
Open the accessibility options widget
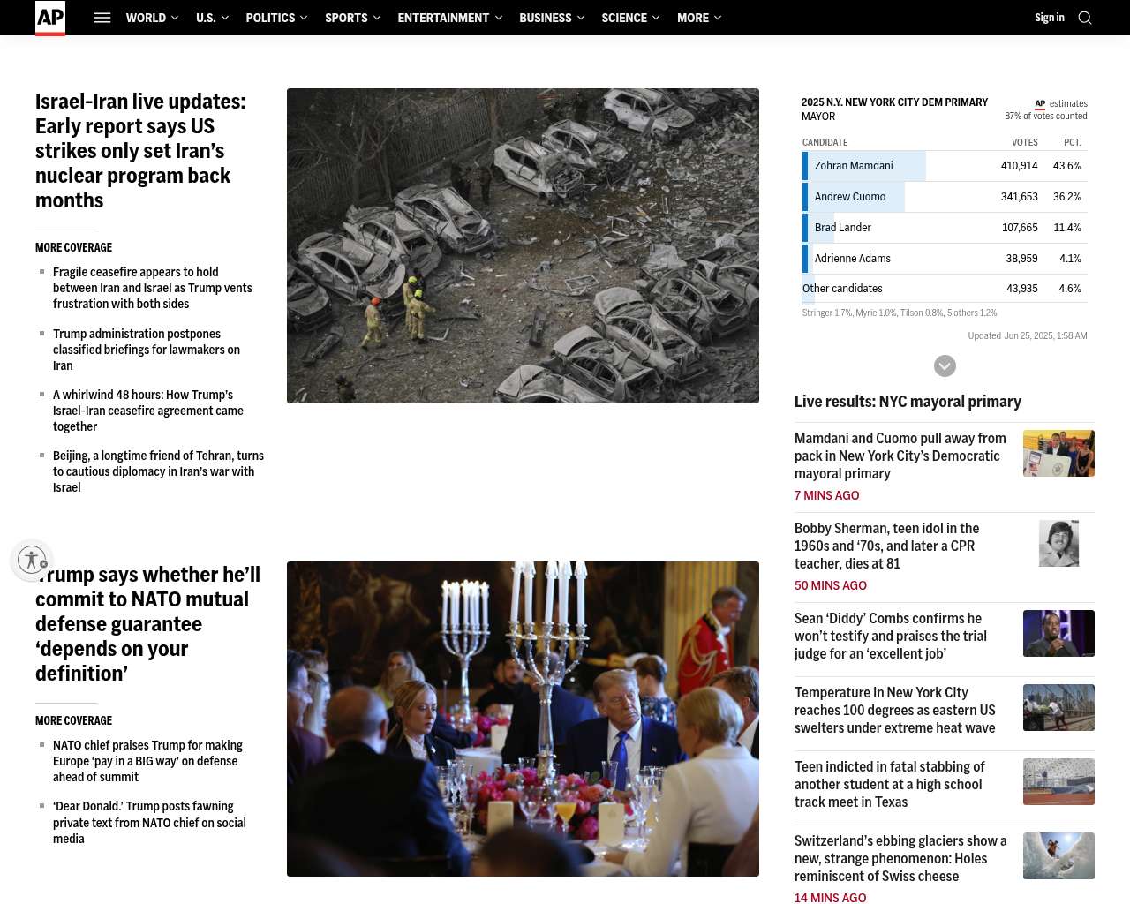point(32,560)
